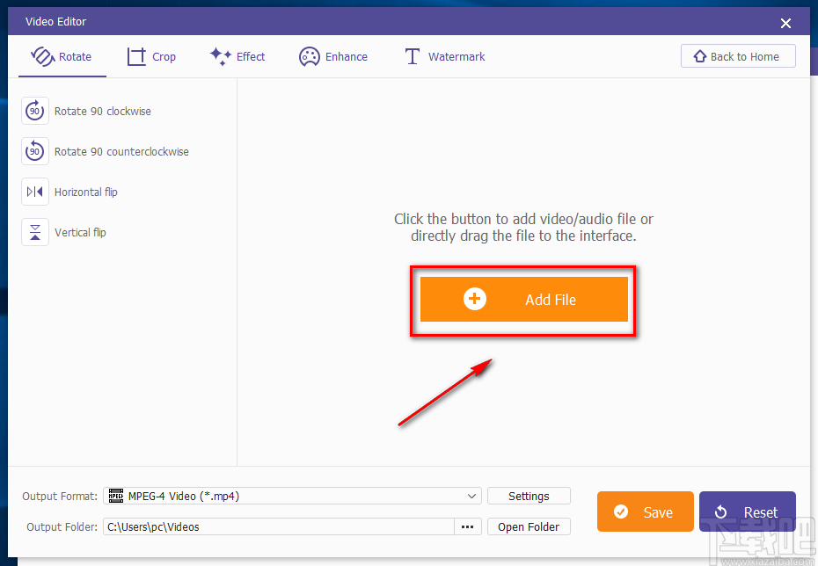Image resolution: width=818 pixels, height=566 pixels.
Task: Close the Video Editor window
Action: click(785, 23)
